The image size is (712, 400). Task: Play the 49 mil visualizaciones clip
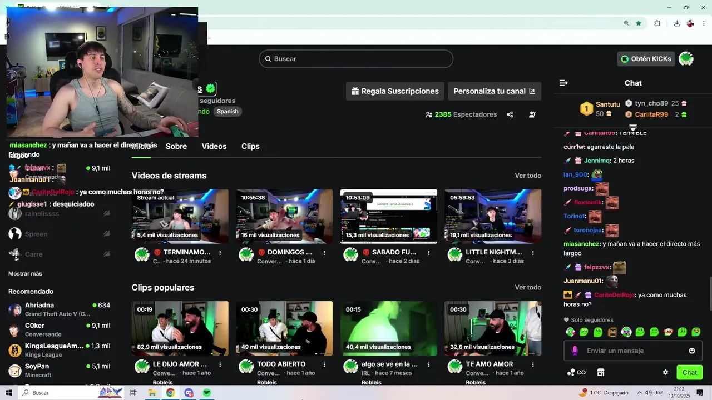coord(284,328)
